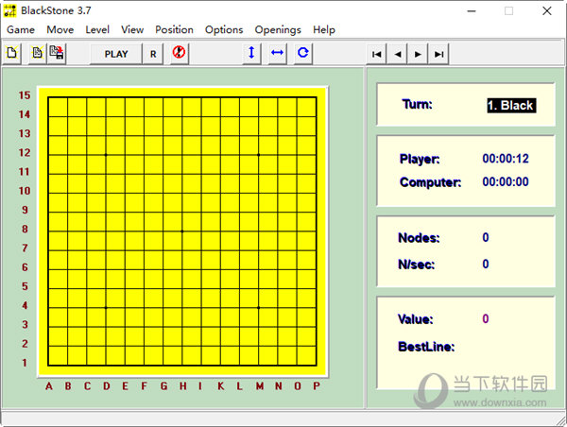
Task: Step back one move
Action: 398,55
